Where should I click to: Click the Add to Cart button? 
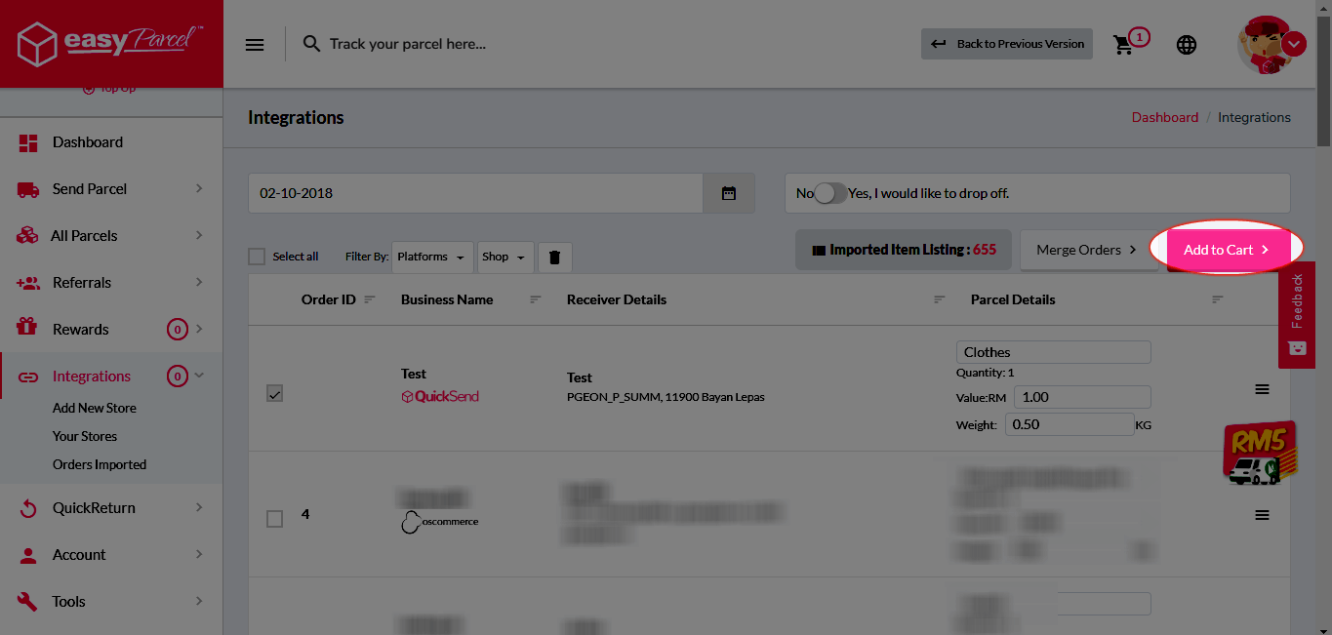[1226, 250]
